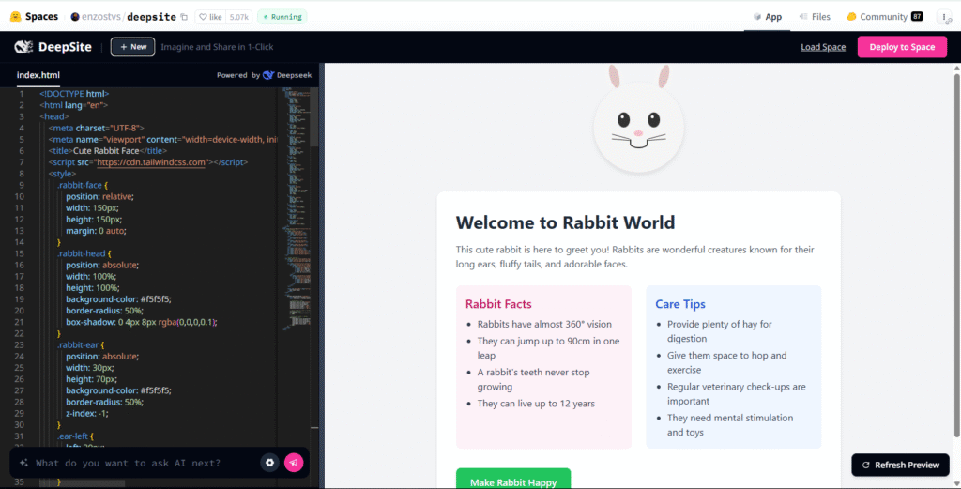Viewport: 961px width, 489px height.
Task: Click the tailwindcss CDN URL in code
Action: [151, 162]
